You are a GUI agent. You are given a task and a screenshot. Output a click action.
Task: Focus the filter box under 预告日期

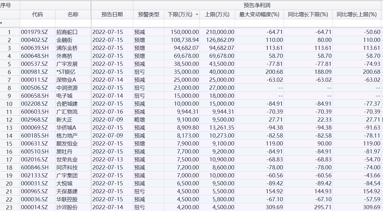(112, 23)
